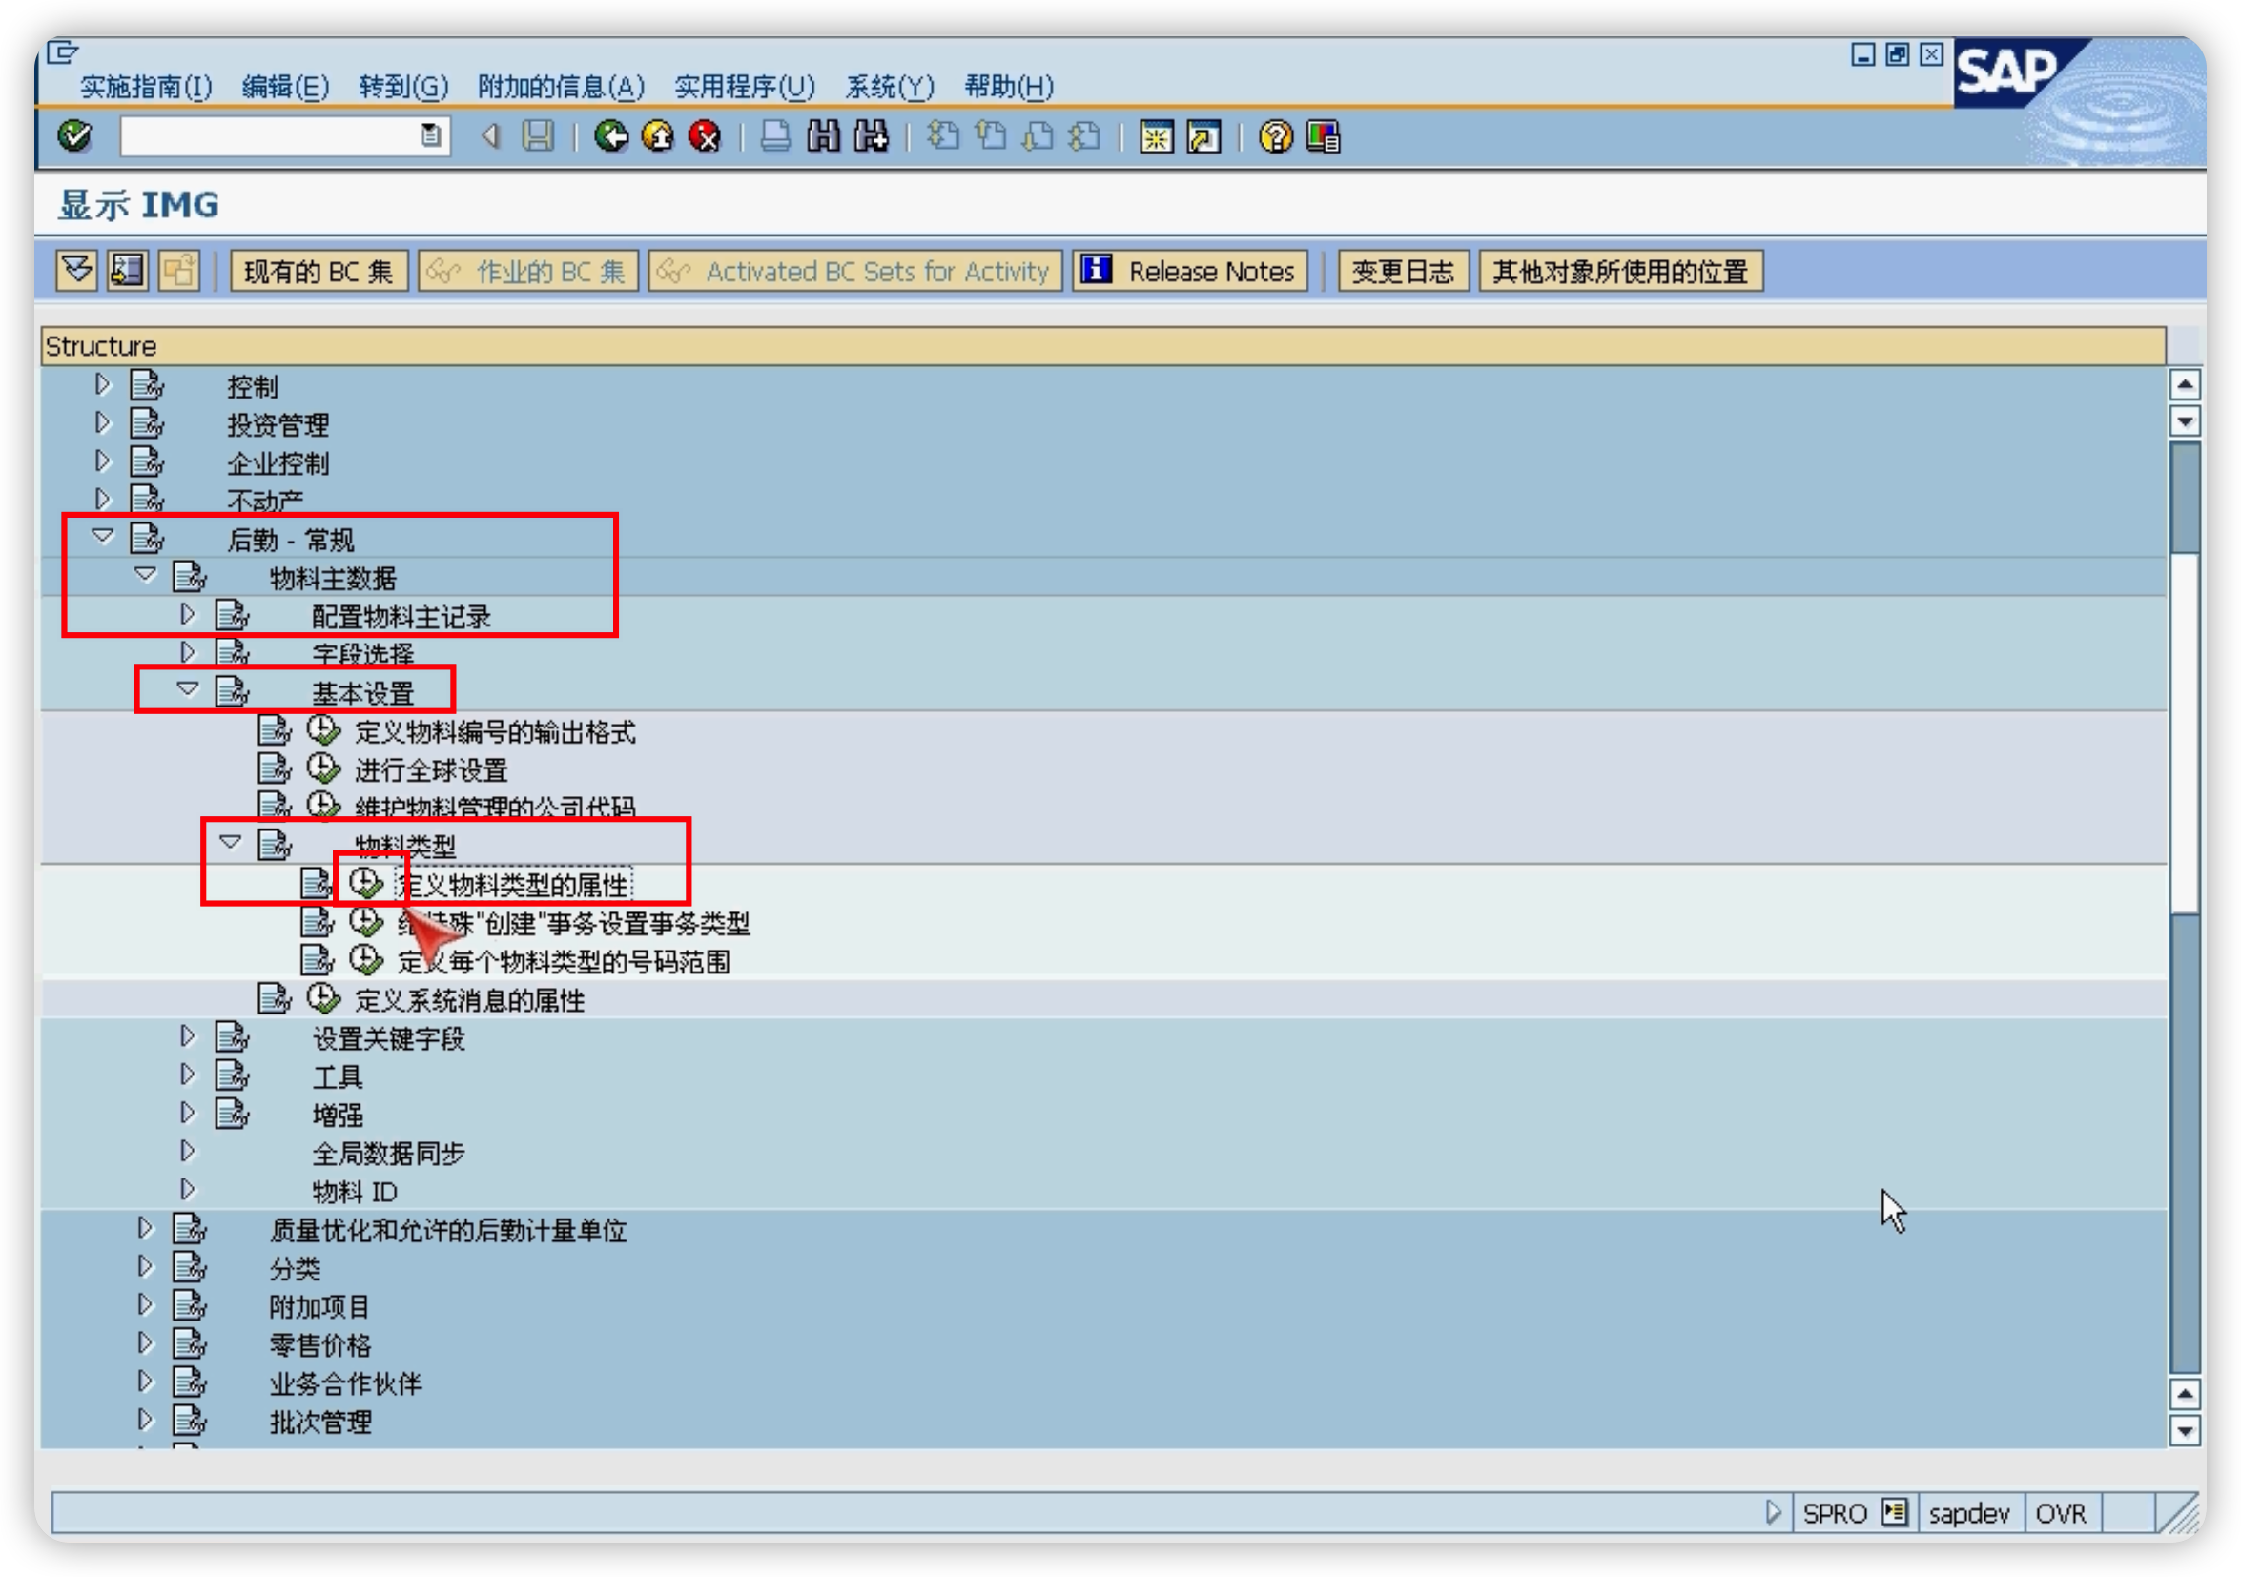Run the activity 定义物料类型的属性 clock icon
Image resolution: width=2241 pixels, height=1577 pixels.
click(366, 884)
